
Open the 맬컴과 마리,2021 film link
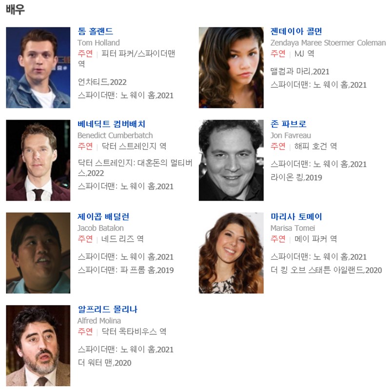[x=300, y=71]
